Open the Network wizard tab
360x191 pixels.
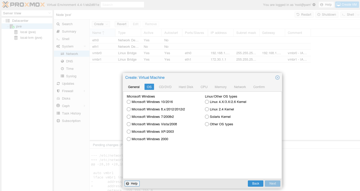tap(240, 87)
